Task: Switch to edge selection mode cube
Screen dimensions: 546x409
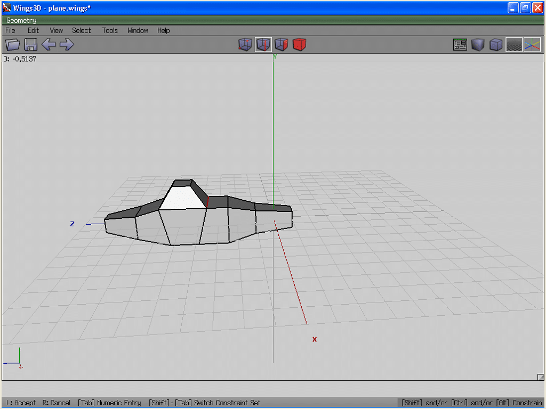Action: pos(263,45)
